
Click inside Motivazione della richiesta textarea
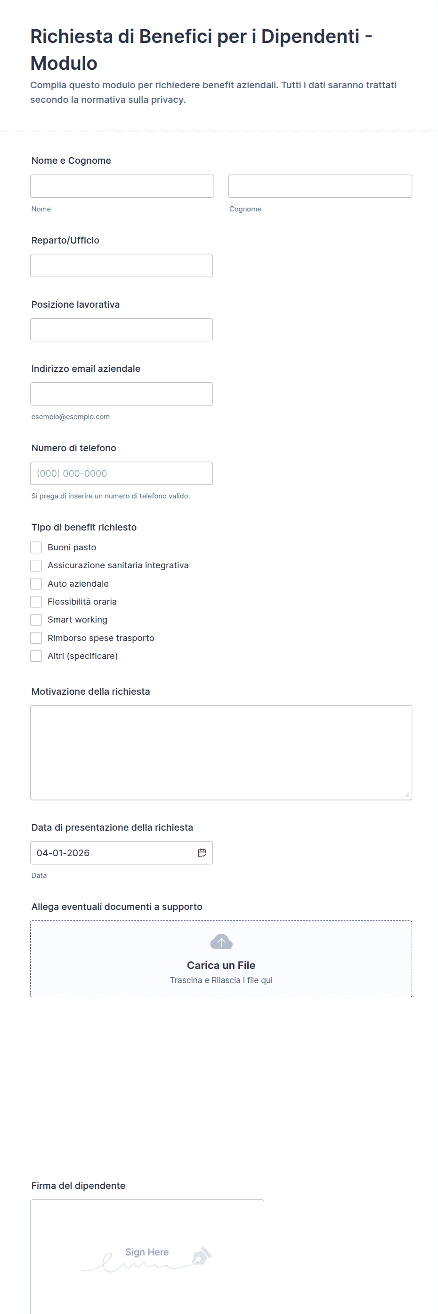(x=221, y=752)
